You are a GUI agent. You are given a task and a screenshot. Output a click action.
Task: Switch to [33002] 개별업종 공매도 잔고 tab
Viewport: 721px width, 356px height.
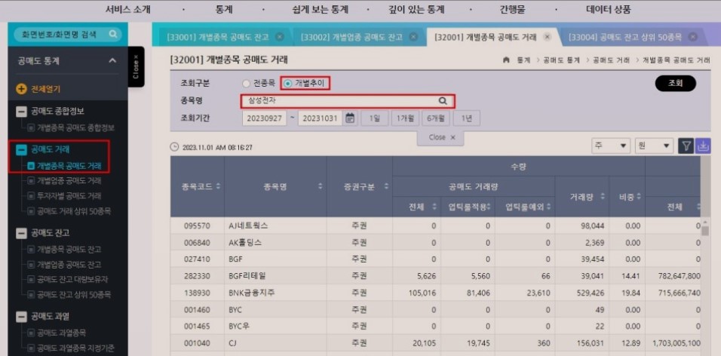(351, 37)
